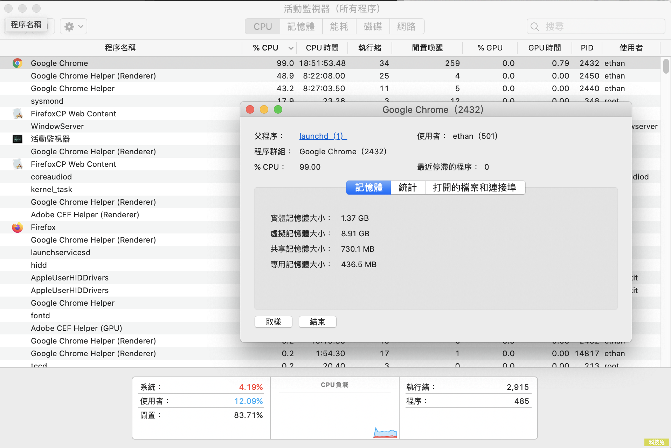Click the Firefox app icon in list
Viewport: 671px width, 448px height.
click(18, 227)
